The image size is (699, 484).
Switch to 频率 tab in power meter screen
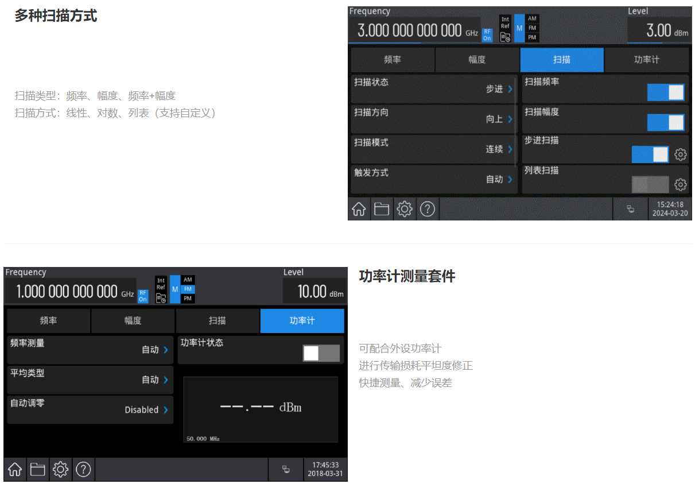(48, 320)
